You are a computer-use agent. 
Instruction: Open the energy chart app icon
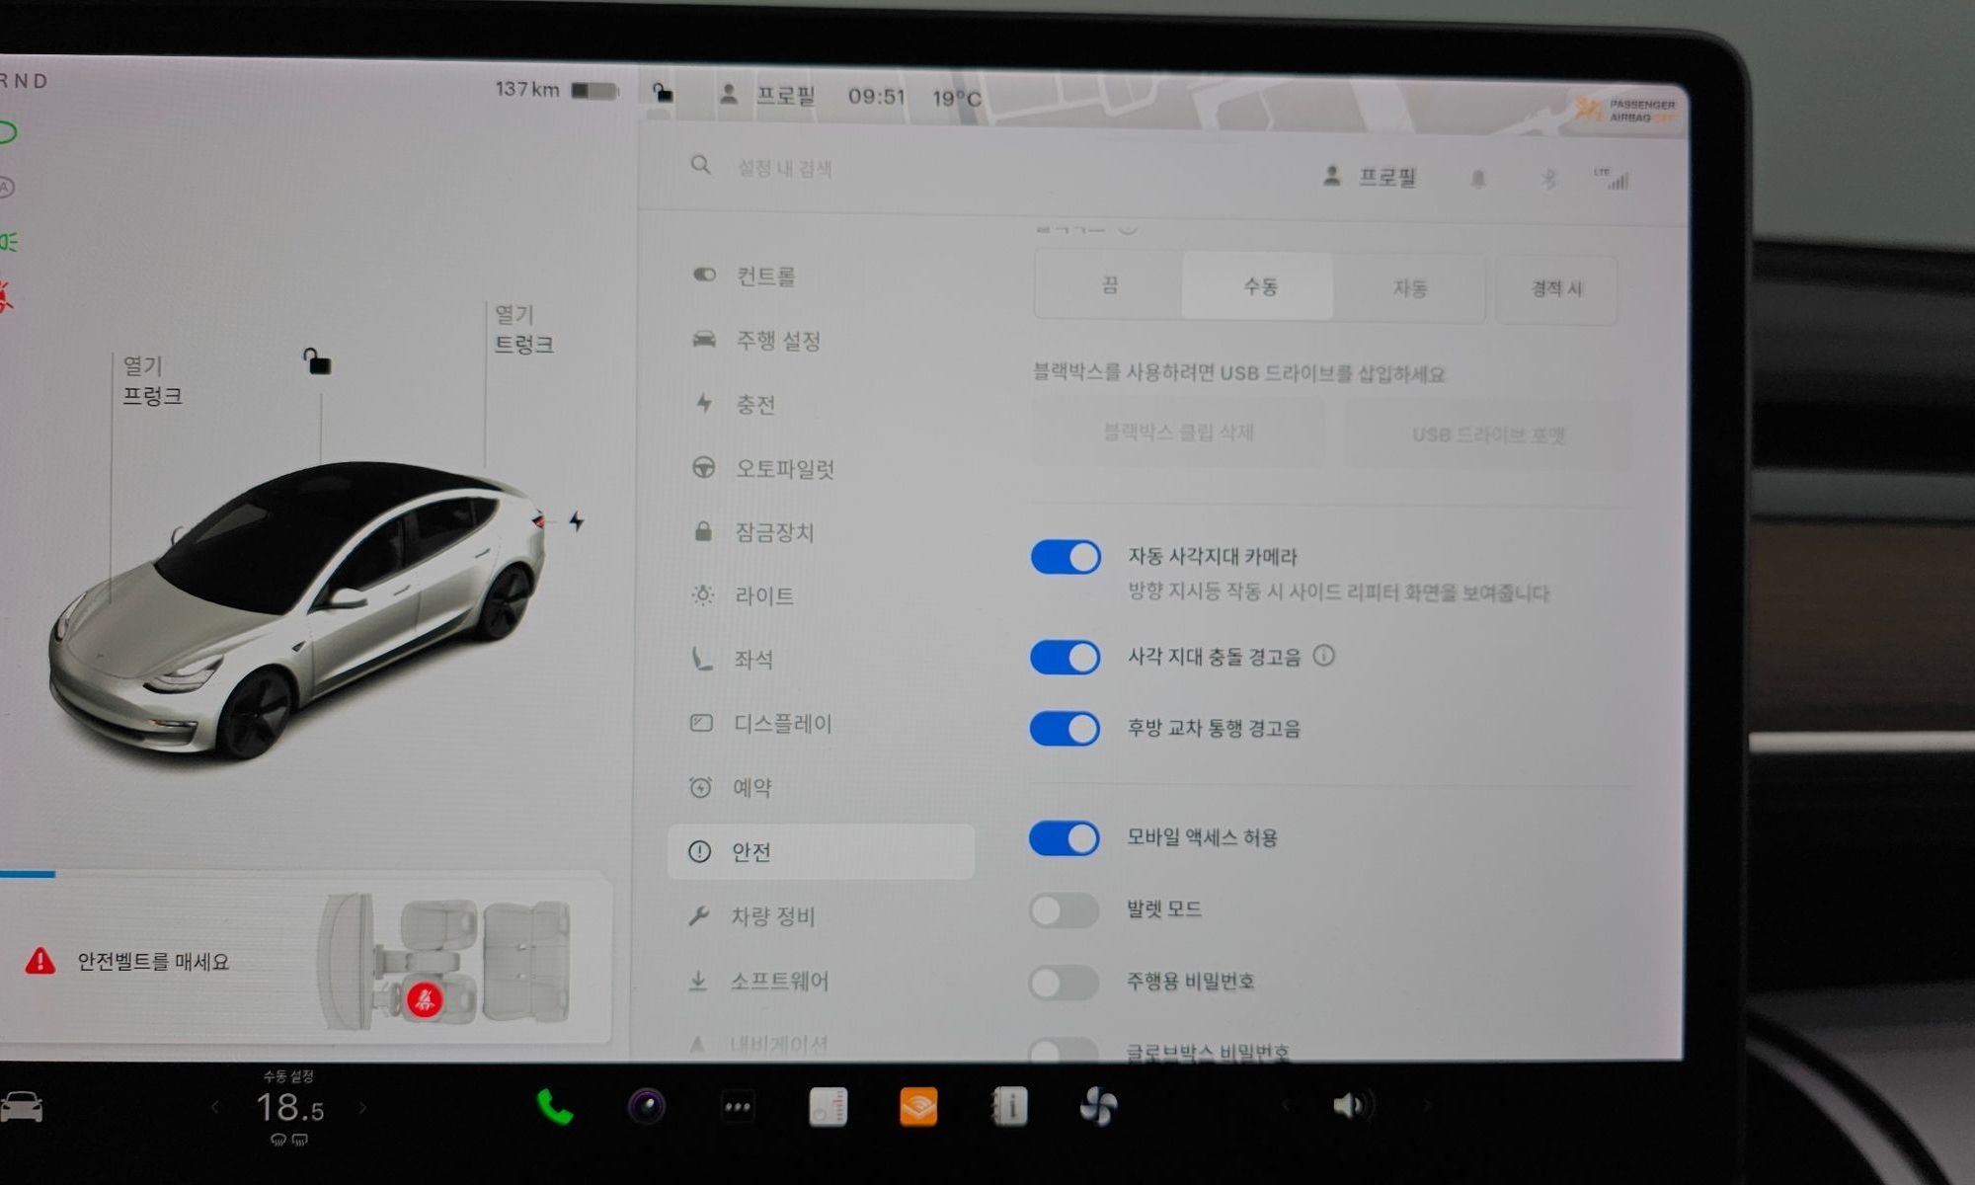(828, 1107)
